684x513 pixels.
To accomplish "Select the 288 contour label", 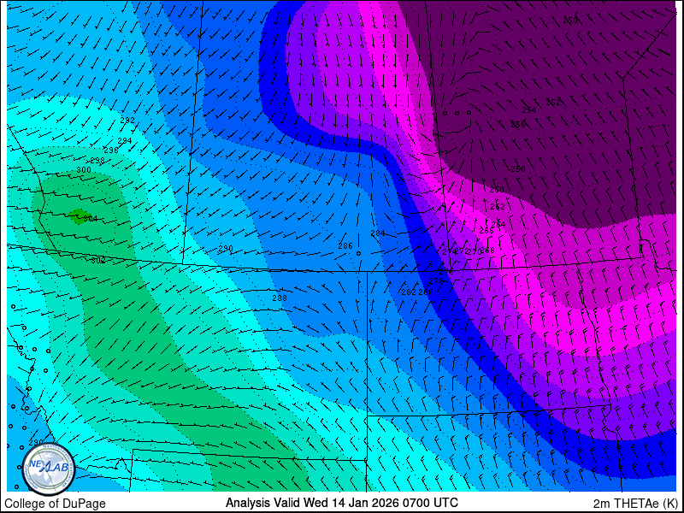I will coord(280,298).
